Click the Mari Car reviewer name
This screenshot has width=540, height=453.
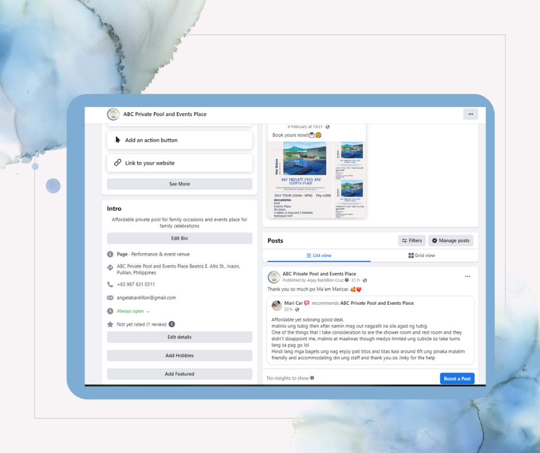[x=293, y=303]
